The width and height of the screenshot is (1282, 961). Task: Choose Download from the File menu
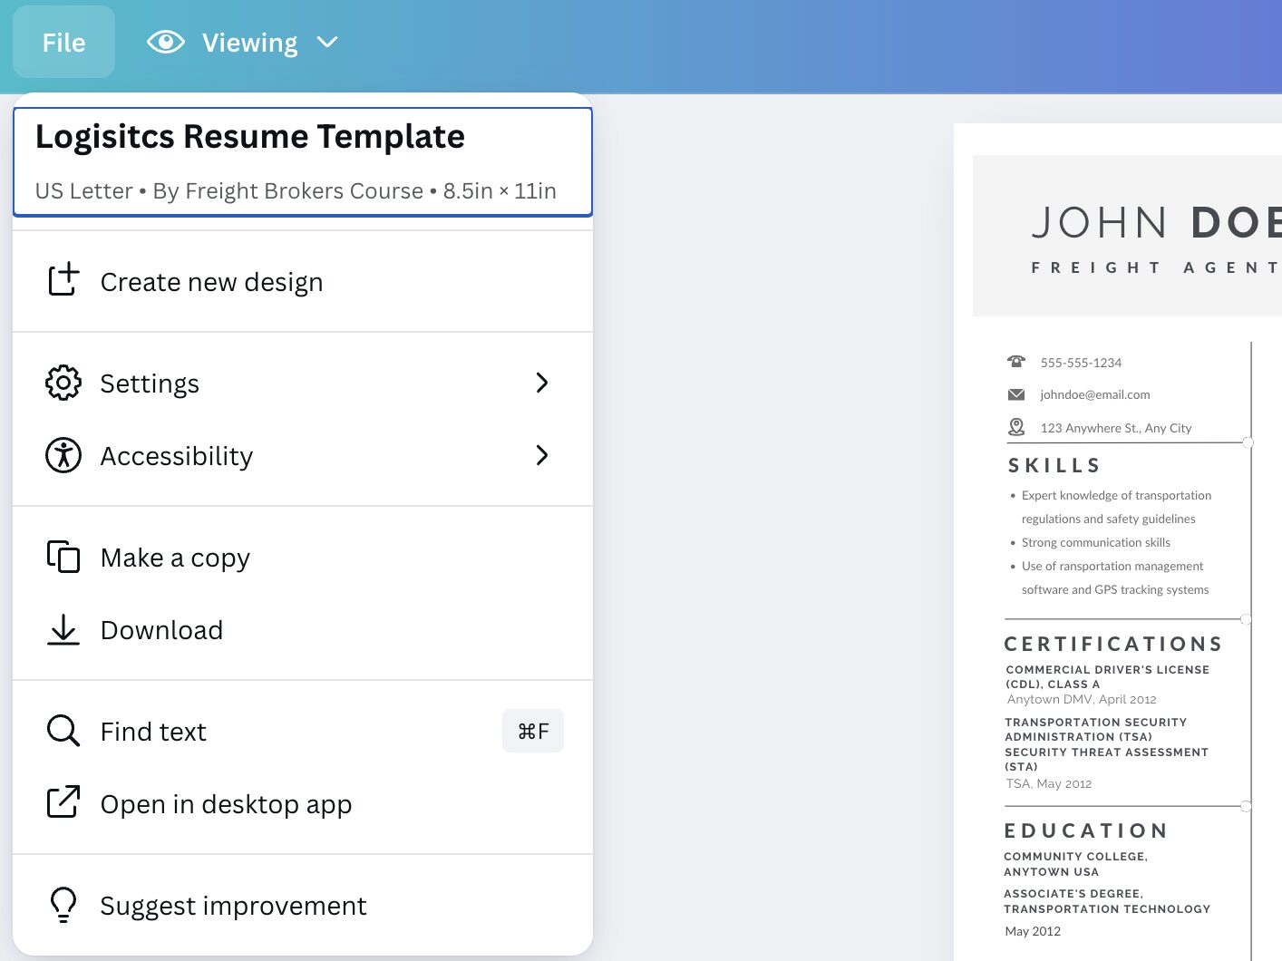(161, 630)
